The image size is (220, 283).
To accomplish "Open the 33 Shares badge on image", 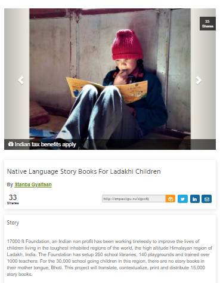I will 207,23.
